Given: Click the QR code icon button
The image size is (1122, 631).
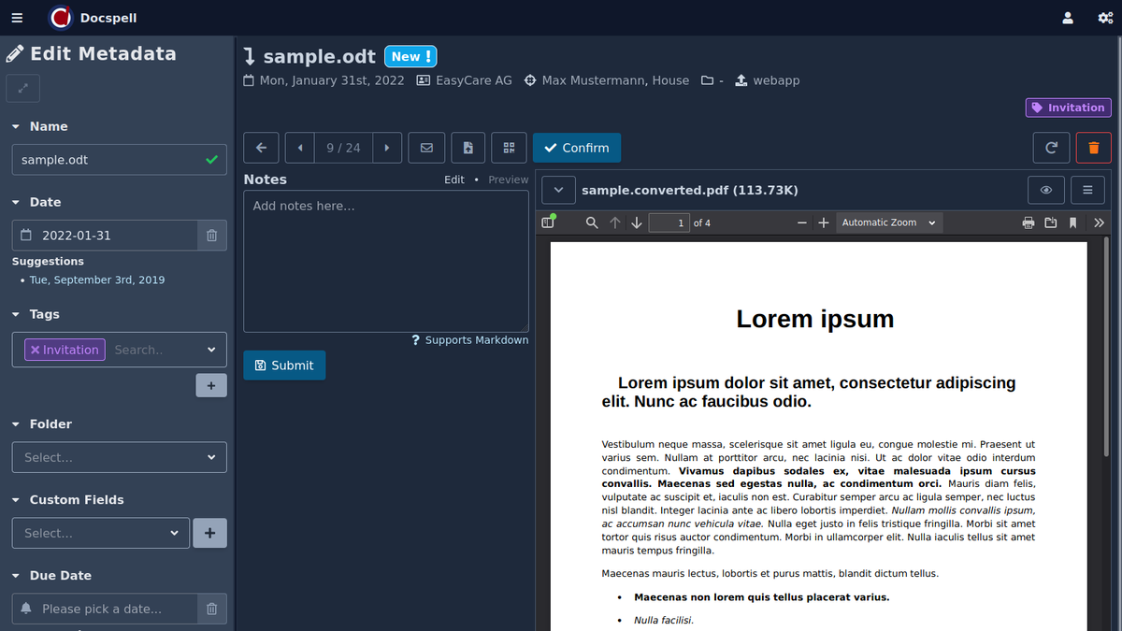Looking at the screenshot, I should click(509, 148).
